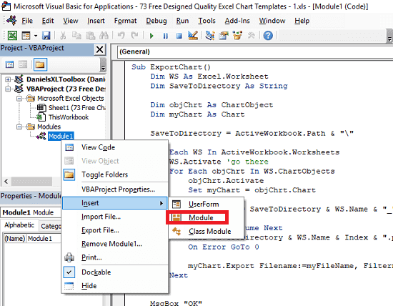Close the Project - VBAProject pane
Image resolution: width=393 pixels, height=306 pixels.
click(x=100, y=49)
